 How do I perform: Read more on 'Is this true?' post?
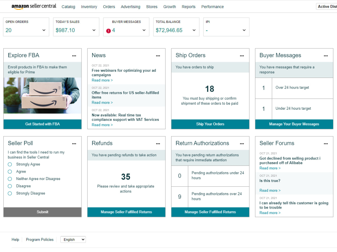[270, 191]
